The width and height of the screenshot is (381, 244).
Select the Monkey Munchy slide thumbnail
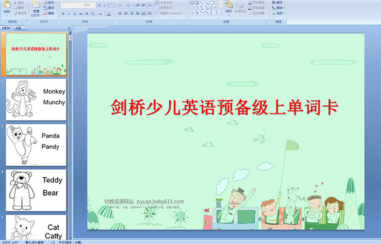(36, 99)
